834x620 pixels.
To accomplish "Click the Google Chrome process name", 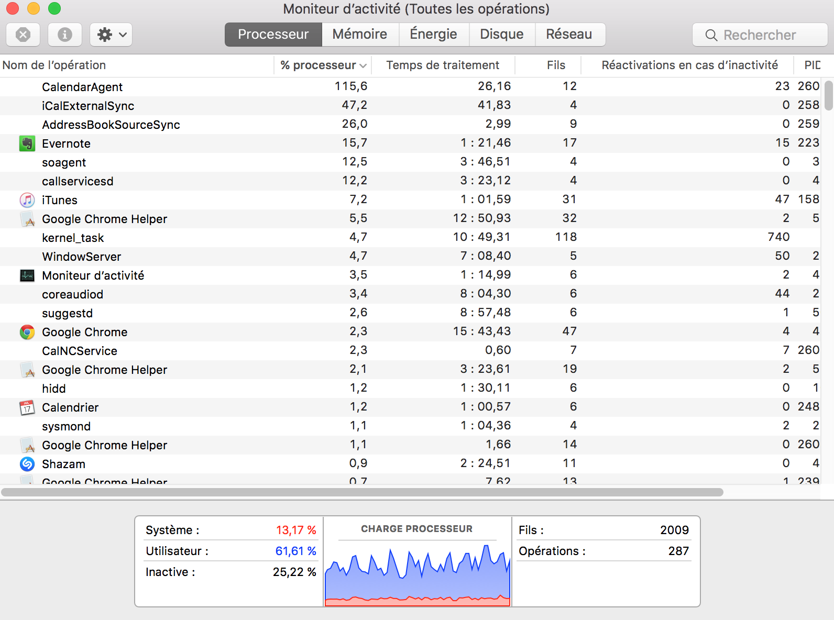I will (x=85, y=332).
